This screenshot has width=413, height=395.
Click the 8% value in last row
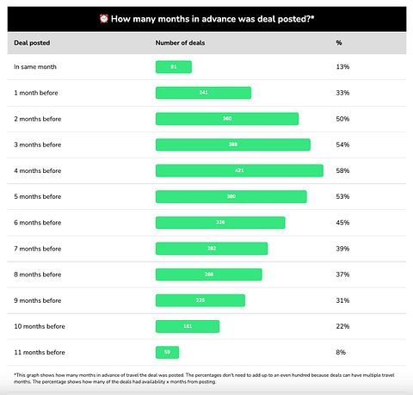click(x=341, y=352)
